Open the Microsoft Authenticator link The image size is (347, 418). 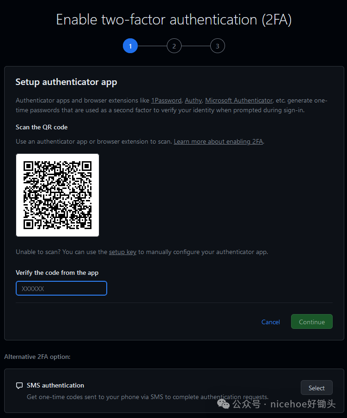(x=239, y=100)
